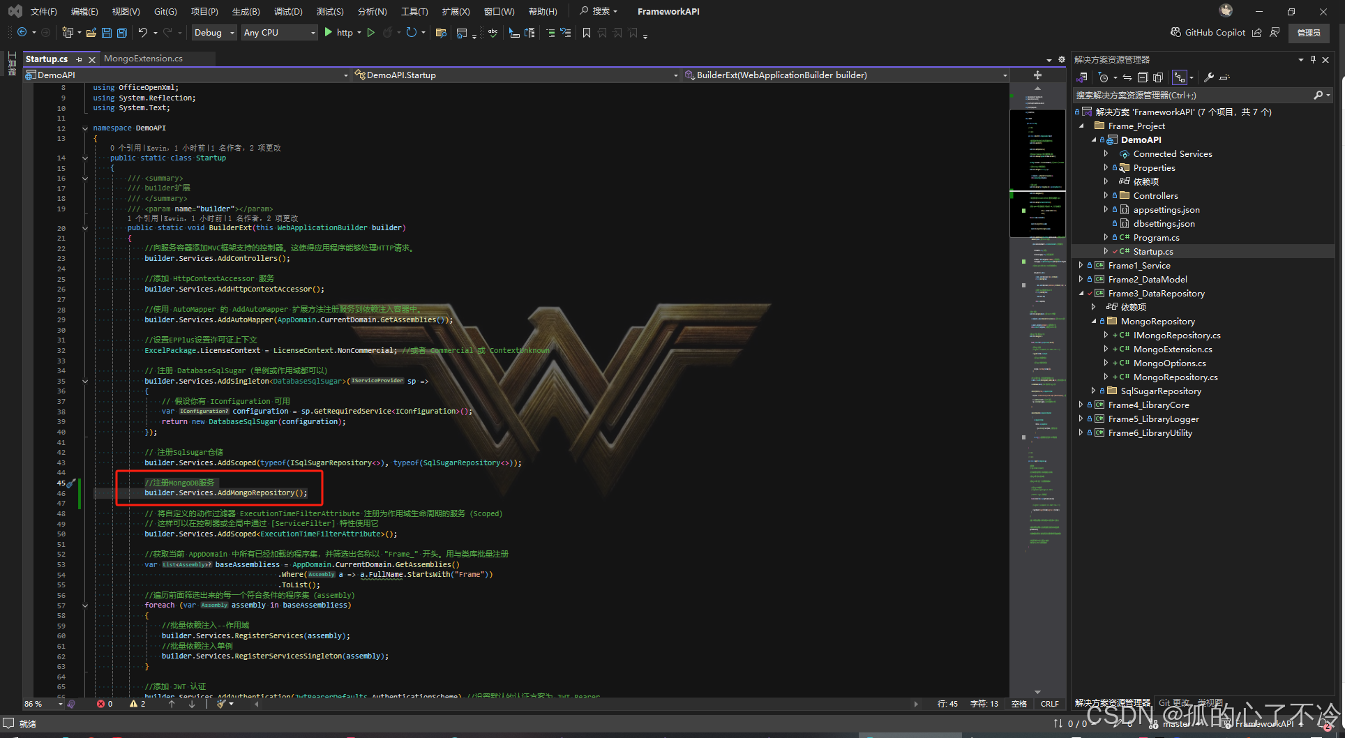Switch to the Git 更改 panel tab
This screenshot has height=738, width=1345.
click(1175, 702)
